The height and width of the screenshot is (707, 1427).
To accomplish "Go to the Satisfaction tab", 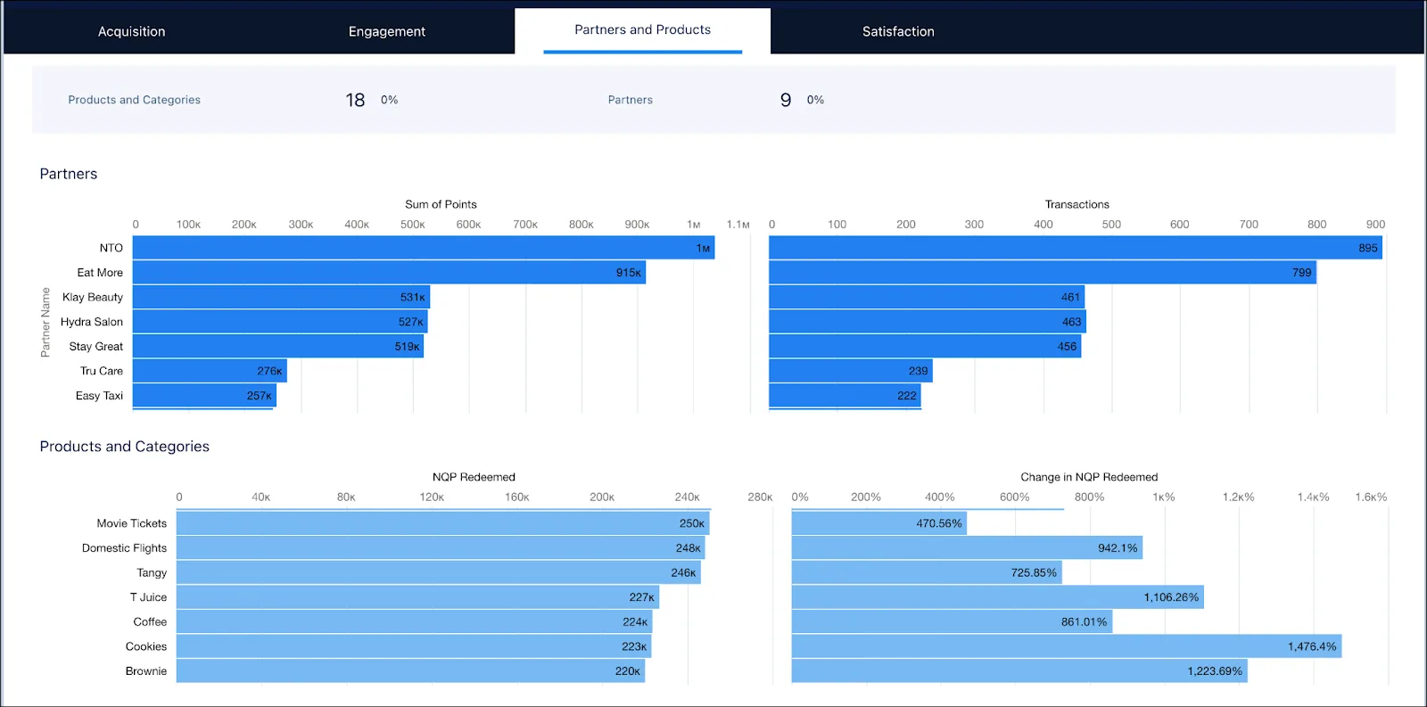I will click(x=898, y=31).
